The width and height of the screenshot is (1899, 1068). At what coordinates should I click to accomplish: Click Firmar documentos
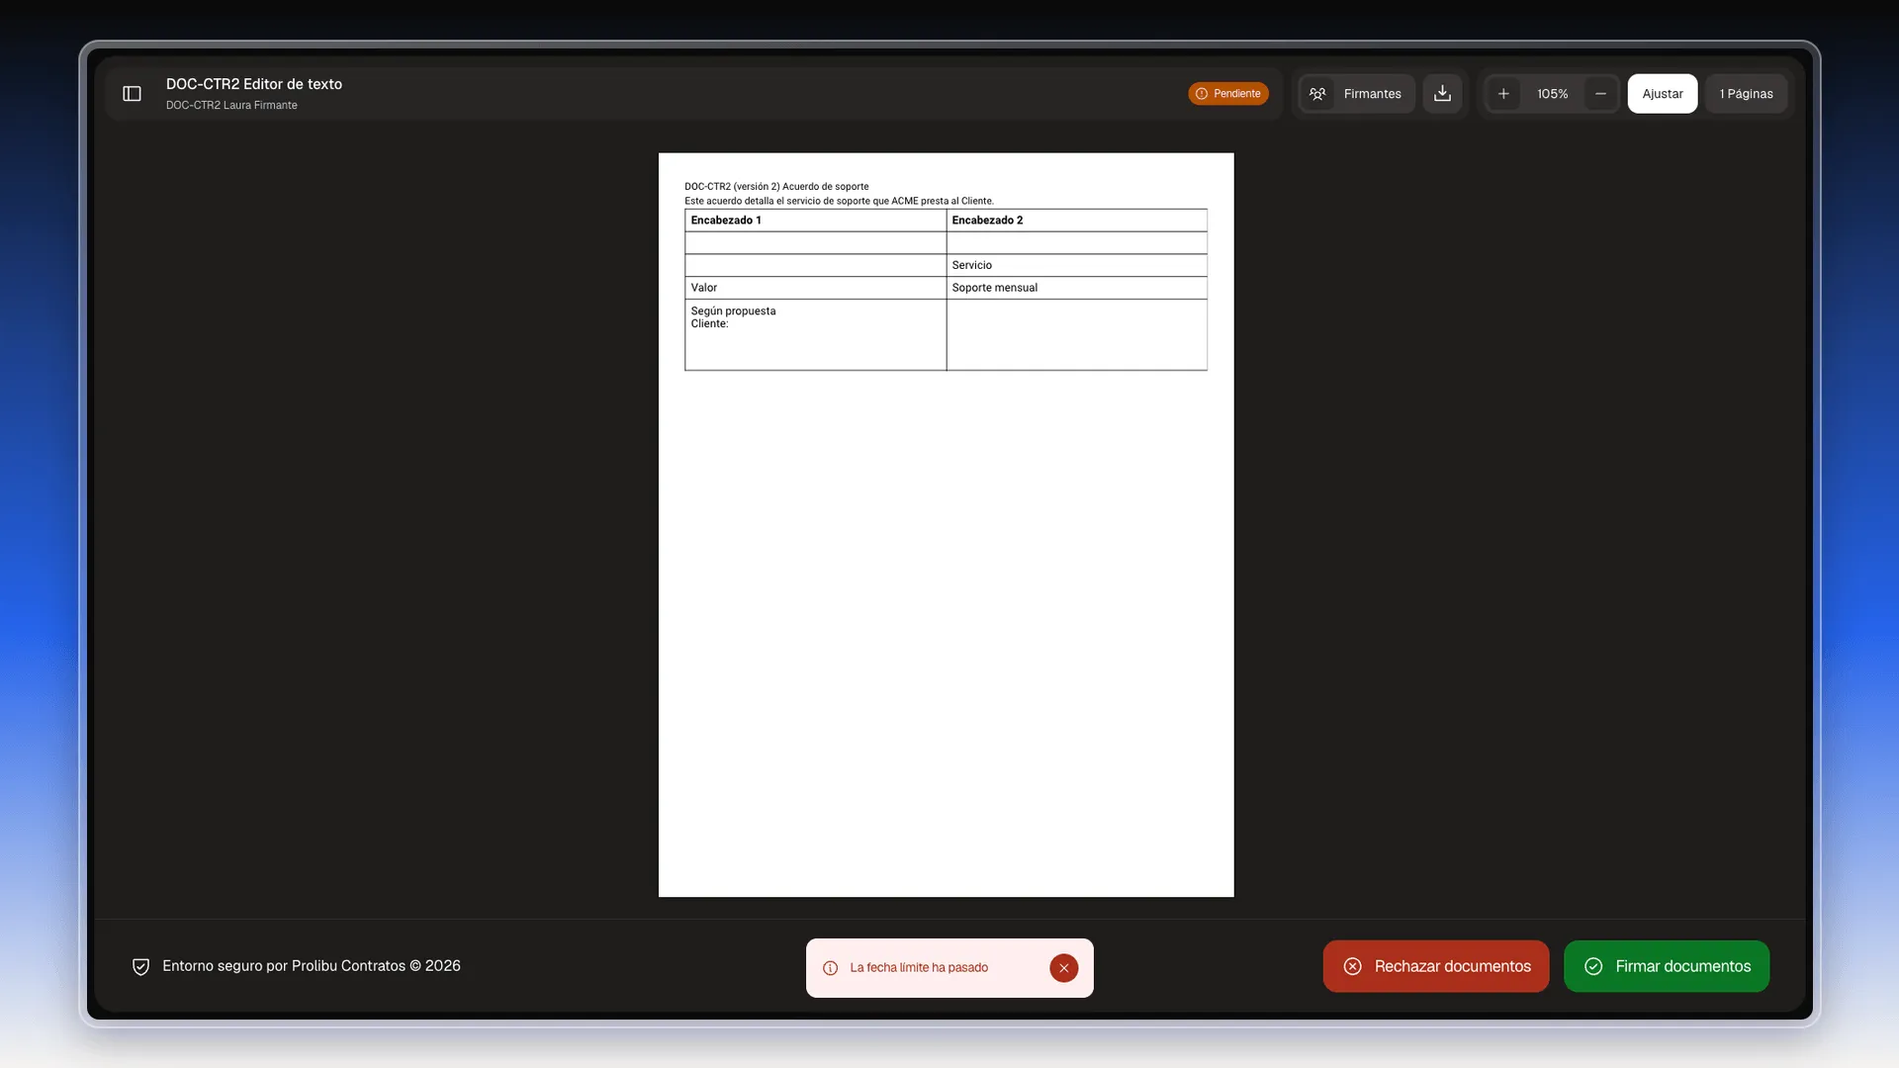coord(1667,966)
